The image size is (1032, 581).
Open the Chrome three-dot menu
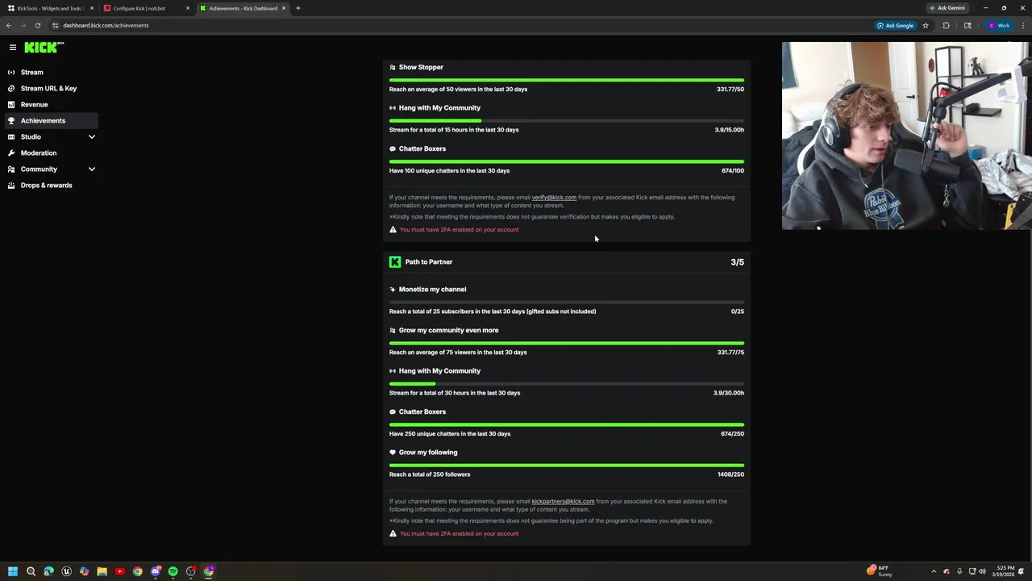(1022, 25)
